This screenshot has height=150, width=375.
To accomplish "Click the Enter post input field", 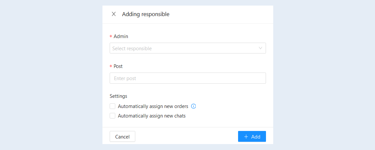I will click(188, 78).
